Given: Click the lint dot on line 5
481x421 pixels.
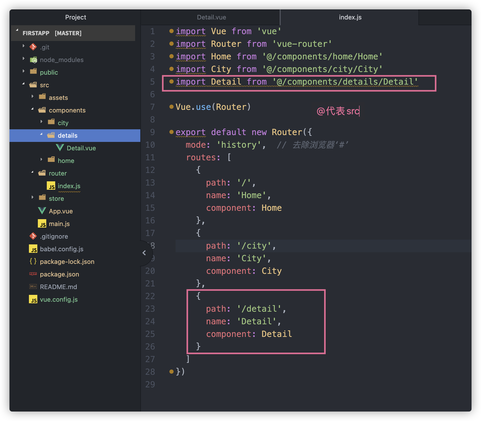Looking at the screenshot, I should [x=171, y=81].
